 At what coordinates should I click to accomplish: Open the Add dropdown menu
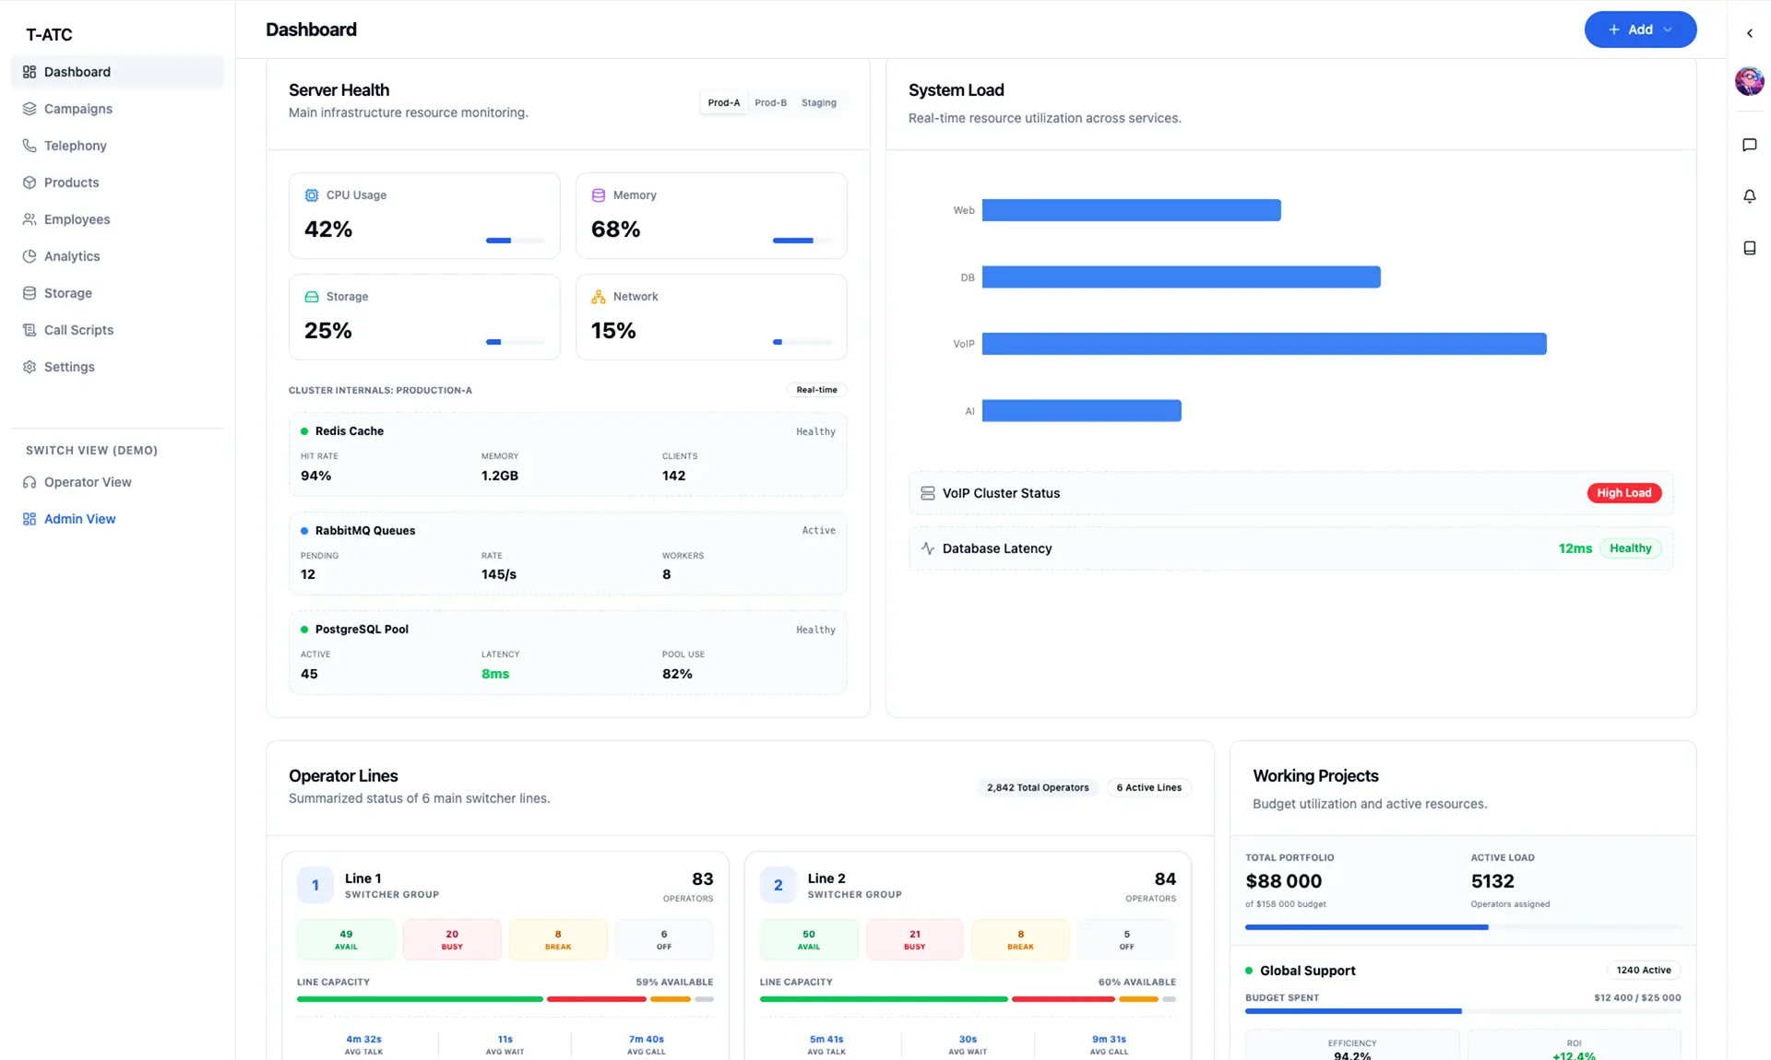click(x=1640, y=29)
